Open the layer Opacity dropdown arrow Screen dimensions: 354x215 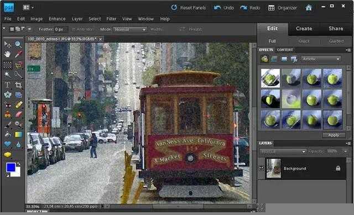tap(345, 151)
